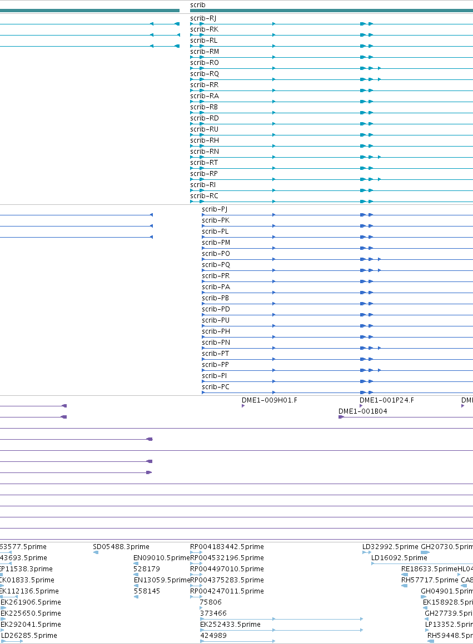Click the RE18633.5prime EST label

(x=430, y=569)
